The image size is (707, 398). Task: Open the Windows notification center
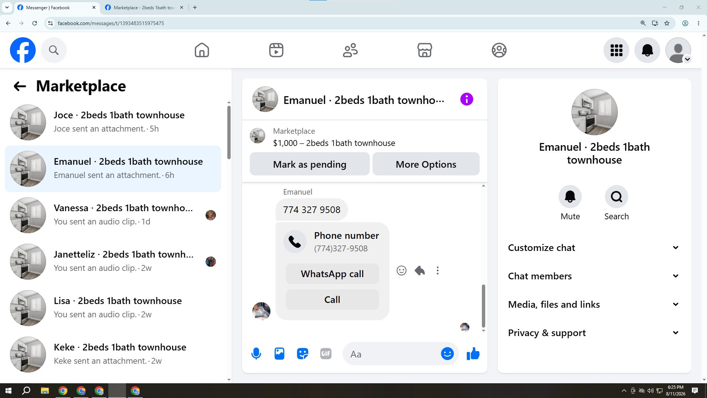pyautogui.click(x=695, y=391)
